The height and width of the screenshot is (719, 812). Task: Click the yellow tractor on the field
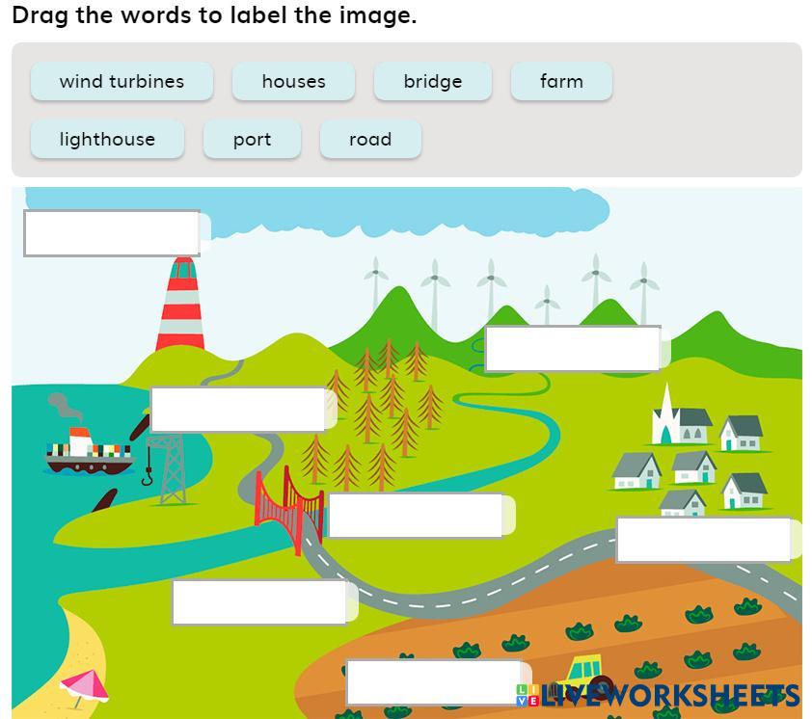click(582, 673)
